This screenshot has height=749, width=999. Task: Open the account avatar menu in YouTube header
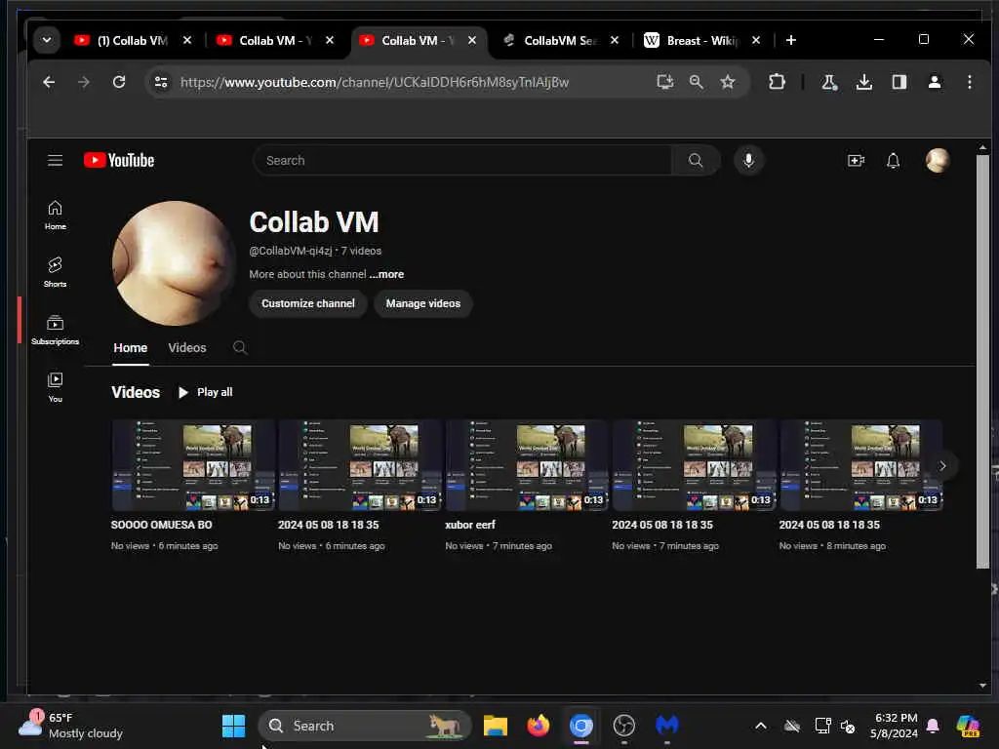(938, 161)
